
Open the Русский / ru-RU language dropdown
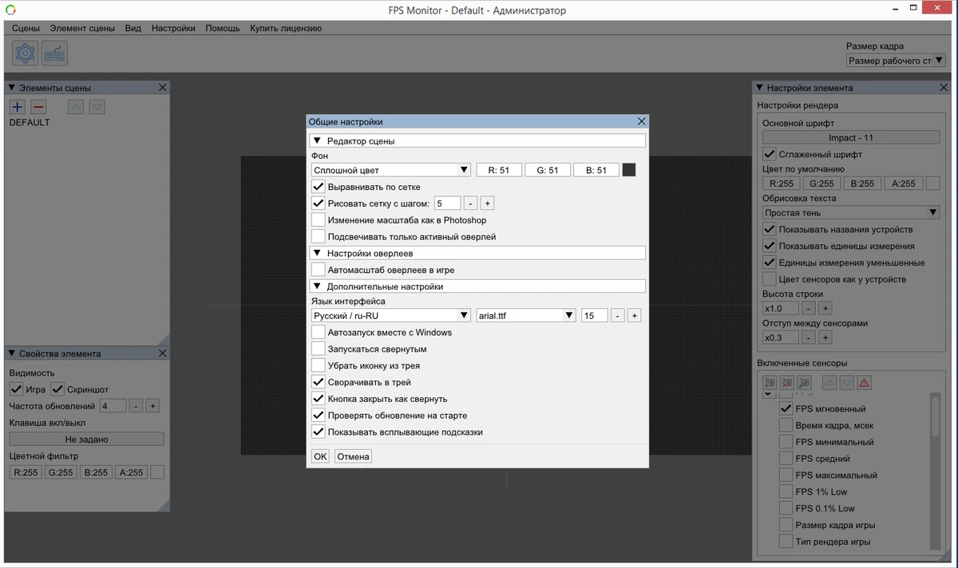[x=391, y=316]
